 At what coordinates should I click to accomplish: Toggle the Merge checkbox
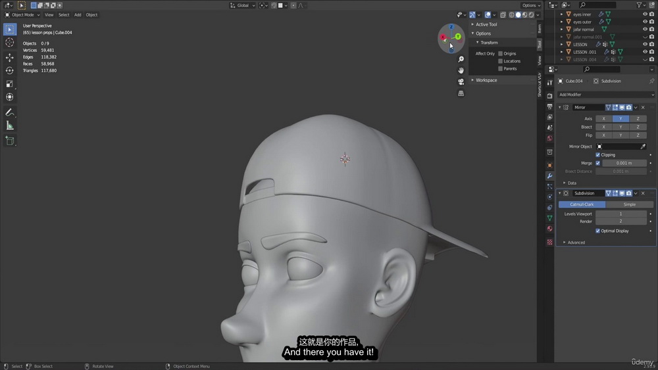pos(598,163)
